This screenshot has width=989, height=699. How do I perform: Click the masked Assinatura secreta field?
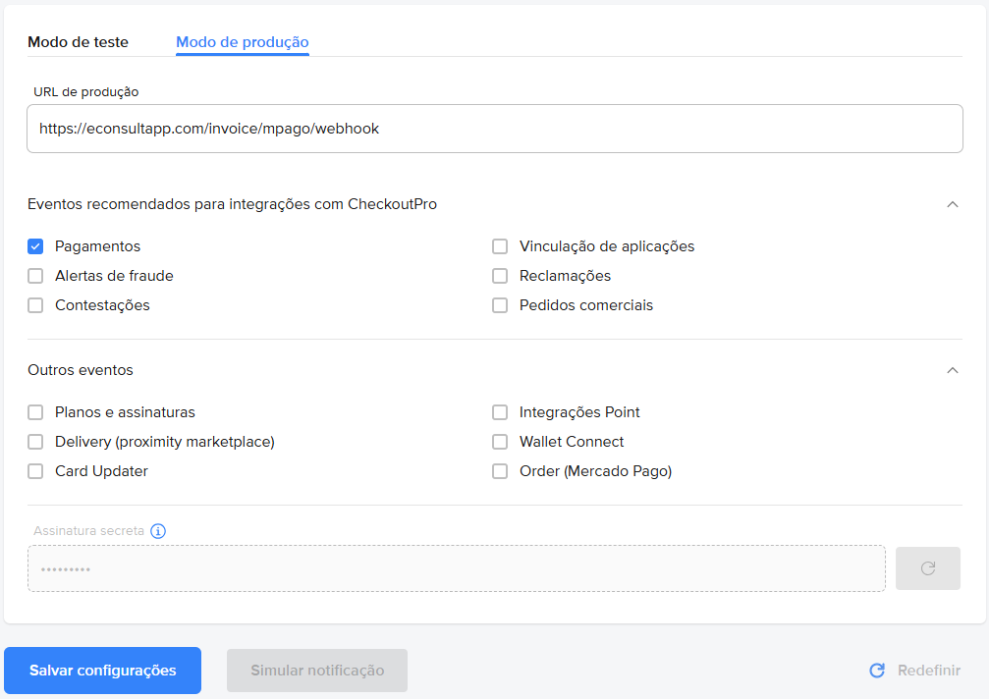tap(457, 567)
